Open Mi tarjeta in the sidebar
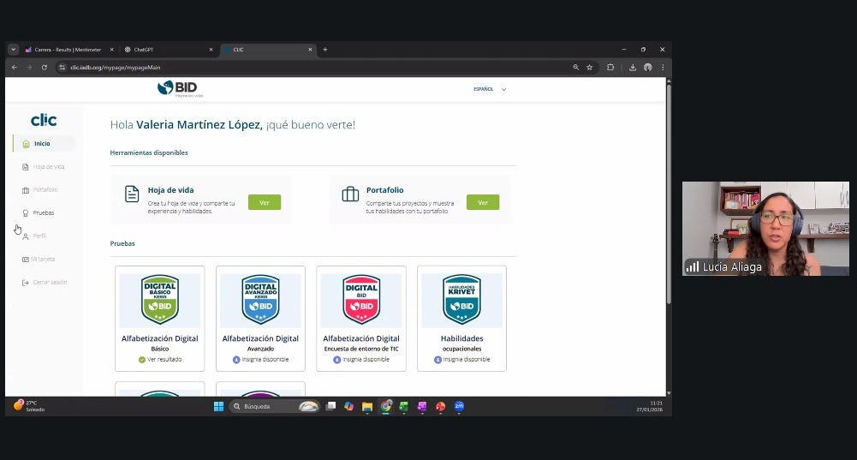 [39, 260]
